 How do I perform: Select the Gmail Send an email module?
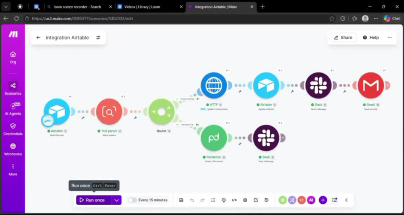[371, 85]
